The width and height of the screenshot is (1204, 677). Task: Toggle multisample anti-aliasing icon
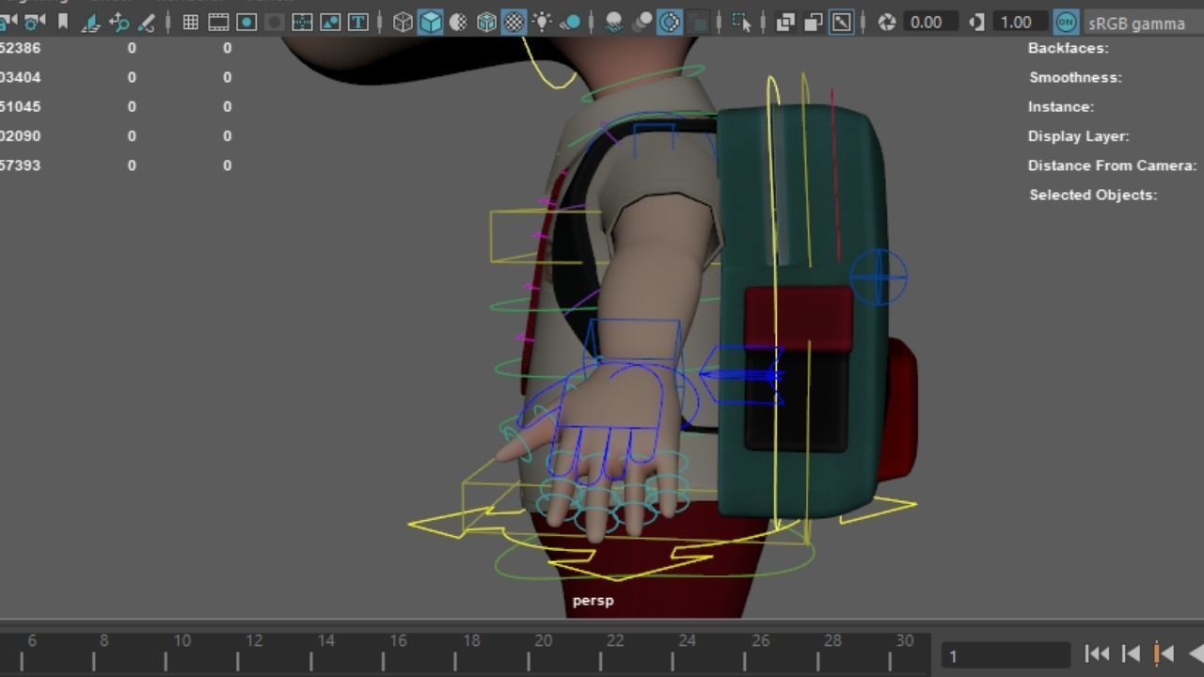tap(670, 22)
